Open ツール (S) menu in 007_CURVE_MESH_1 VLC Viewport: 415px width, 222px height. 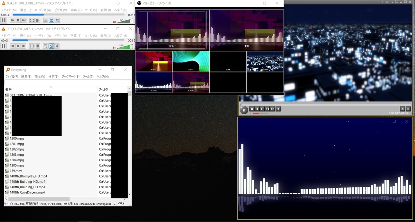pyautogui.click(x=91, y=36)
